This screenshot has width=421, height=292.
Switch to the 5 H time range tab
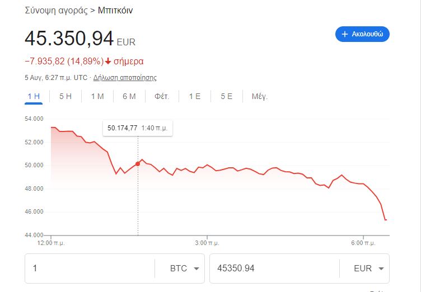[66, 96]
